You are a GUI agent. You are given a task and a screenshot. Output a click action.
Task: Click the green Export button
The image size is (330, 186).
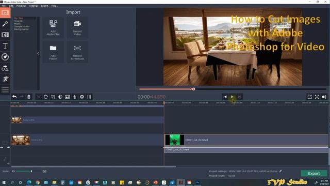pyautogui.click(x=314, y=174)
